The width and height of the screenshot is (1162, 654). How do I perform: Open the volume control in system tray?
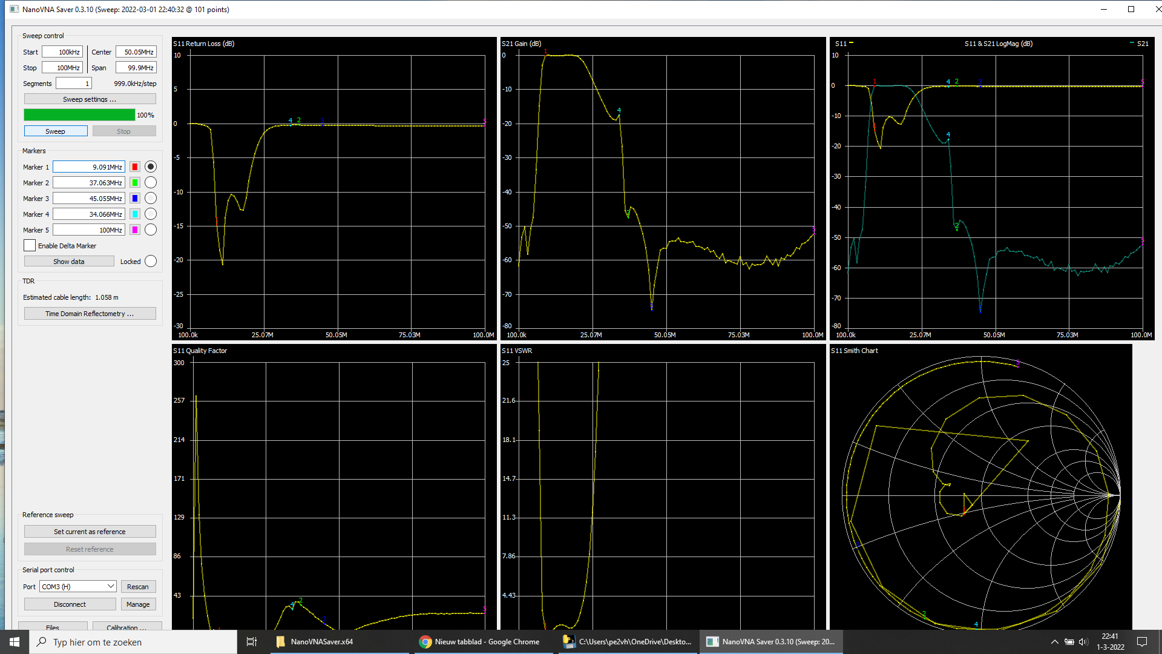pos(1083,642)
